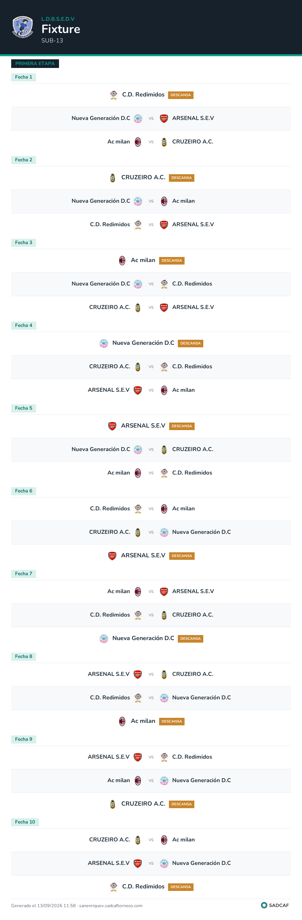Image resolution: width=302 pixels, height=920 pixels.
Task: Click Nueva Generación crest in Fecha 4 rest row
Action: pos(103,343)
